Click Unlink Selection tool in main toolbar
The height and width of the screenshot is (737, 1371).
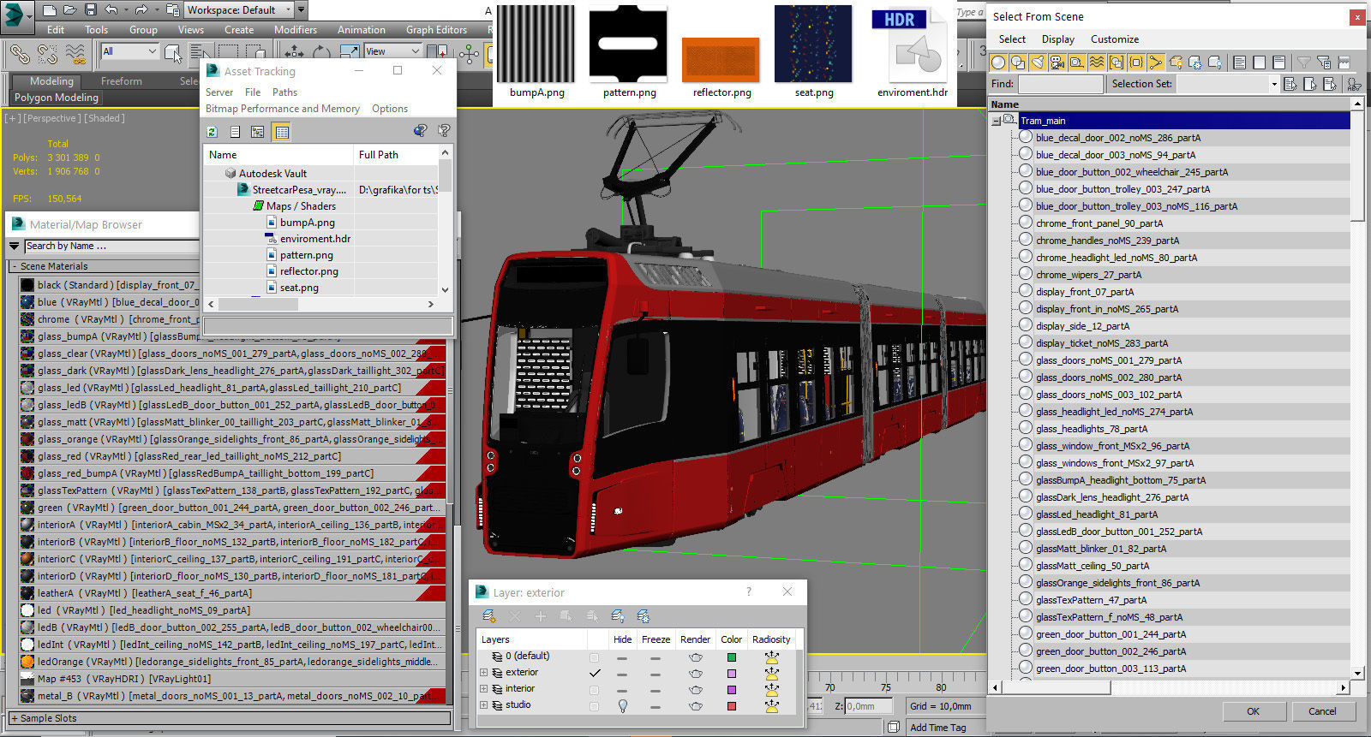pos(48,54)
